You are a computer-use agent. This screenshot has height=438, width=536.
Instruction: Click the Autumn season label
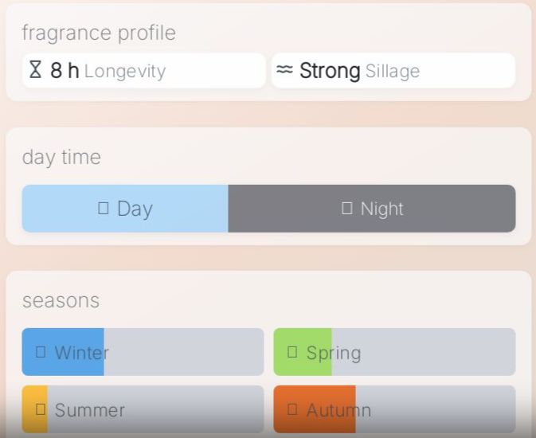click(x=338, y=410)
